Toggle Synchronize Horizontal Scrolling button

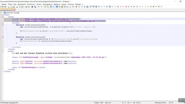[47, 7]
